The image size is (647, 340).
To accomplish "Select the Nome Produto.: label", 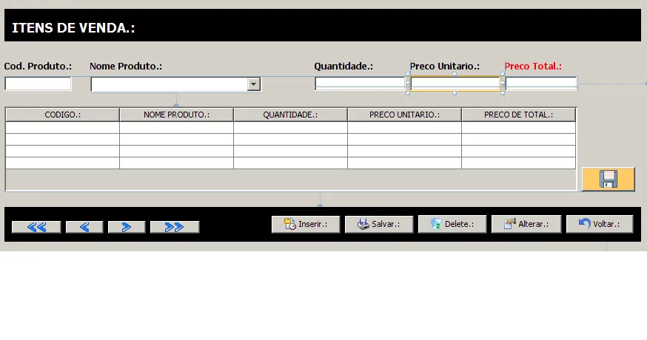I will click(x=126, y=67).
